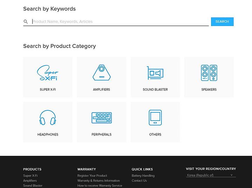This screenshot has height=188, width=252.
Task: Click the SPEAKERS category label
Action: coord(209,90)
